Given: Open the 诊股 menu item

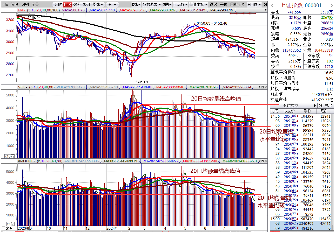Looking at the screenshot, I should (15, 4).
